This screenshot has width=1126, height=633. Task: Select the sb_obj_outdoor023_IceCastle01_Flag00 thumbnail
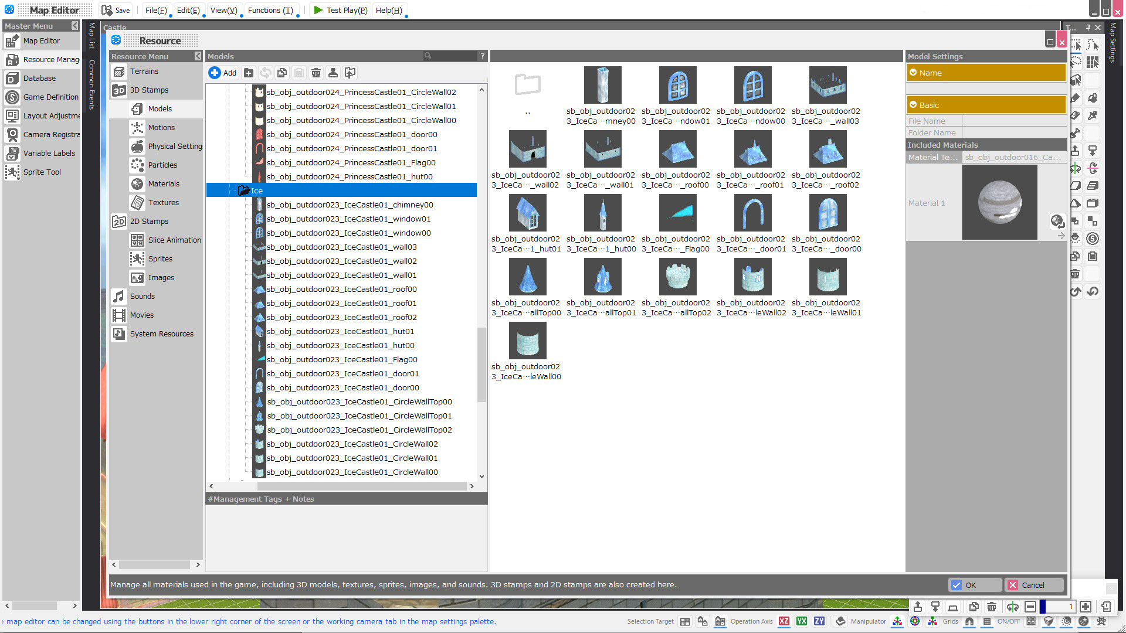pyautogui.click(x=677, y=213)
